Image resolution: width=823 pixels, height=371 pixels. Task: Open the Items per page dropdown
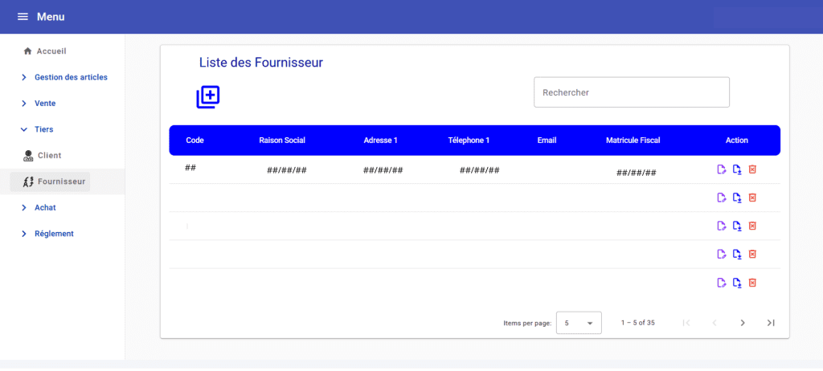coord(579,323)
